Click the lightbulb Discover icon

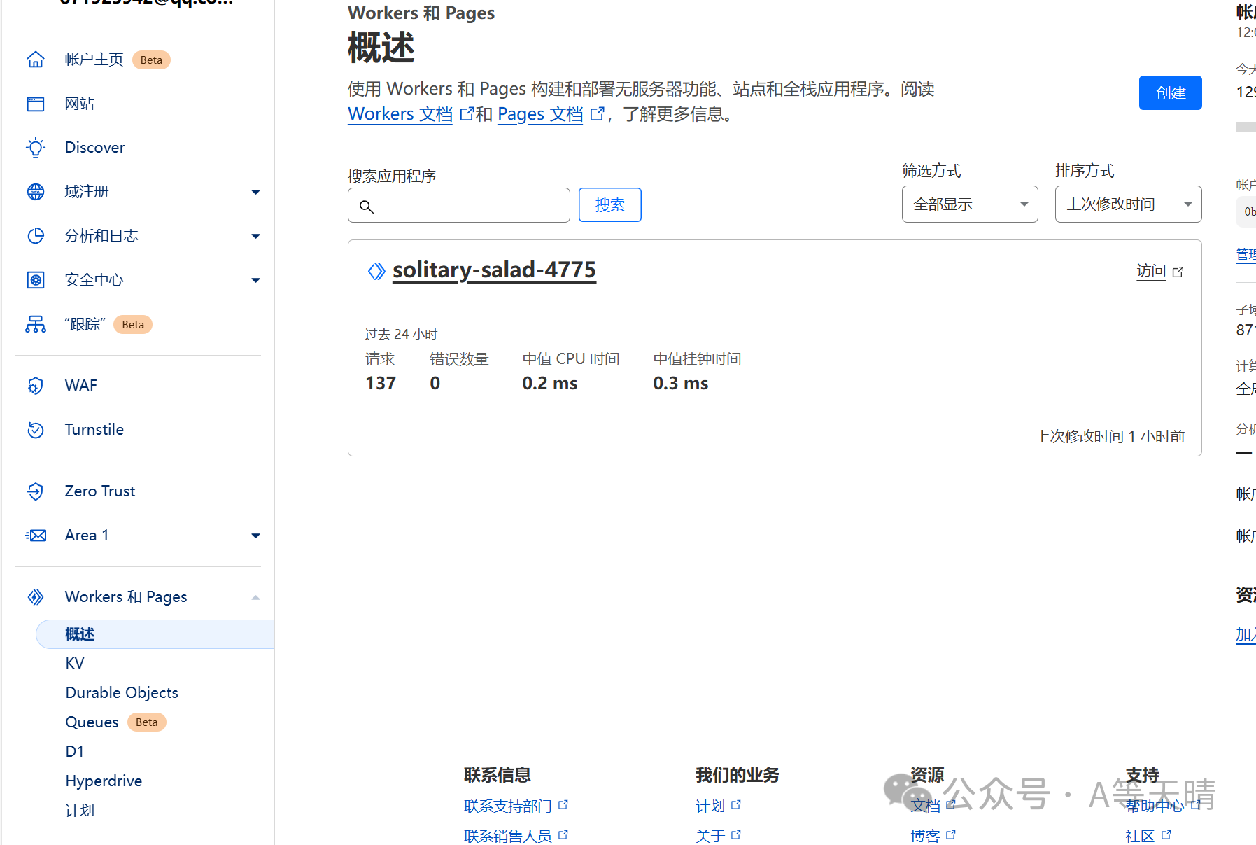[36, 148]
